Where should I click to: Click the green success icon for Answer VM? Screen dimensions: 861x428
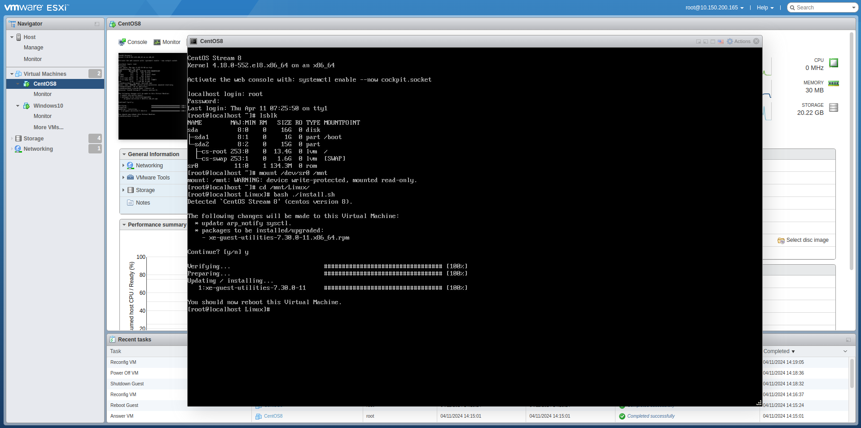(622, 416)
